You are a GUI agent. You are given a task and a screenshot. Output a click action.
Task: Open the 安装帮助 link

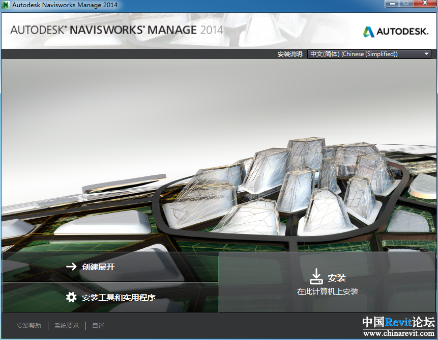(29, 326)
